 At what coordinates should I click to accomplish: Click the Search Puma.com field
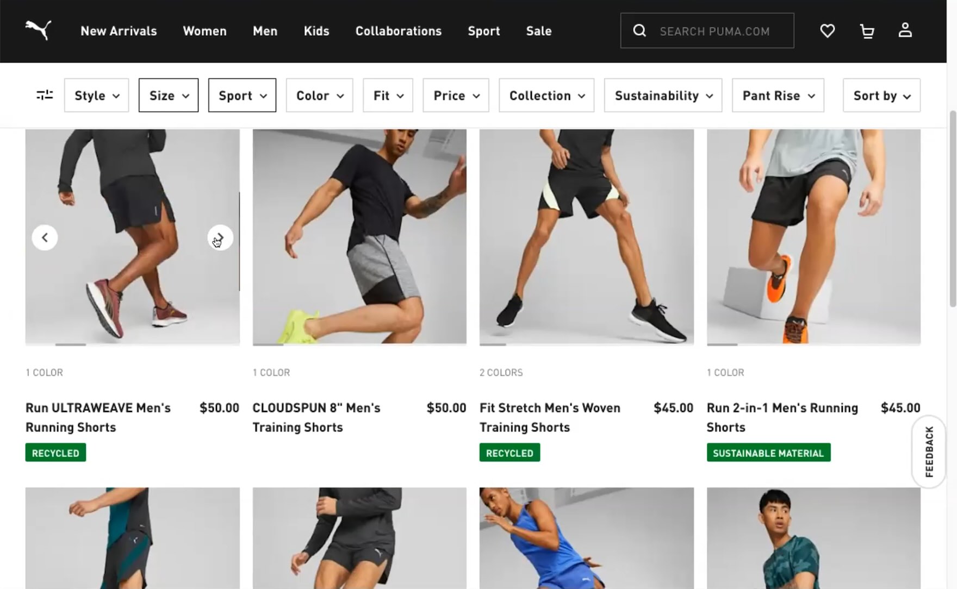[714, 31]
